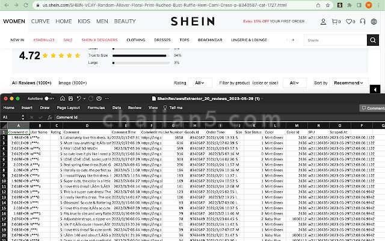This screenshot has height=241, width=385.
Task: Open the Shein Reviews Extractor extension icon
Action: click(340, 5)
